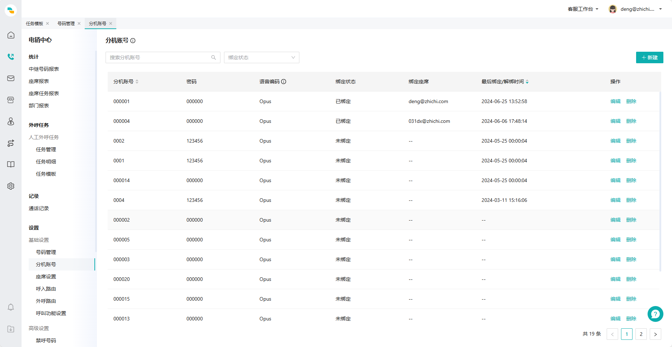
Task: Delete extension 0004 row
Action: [x=631, y=200]
